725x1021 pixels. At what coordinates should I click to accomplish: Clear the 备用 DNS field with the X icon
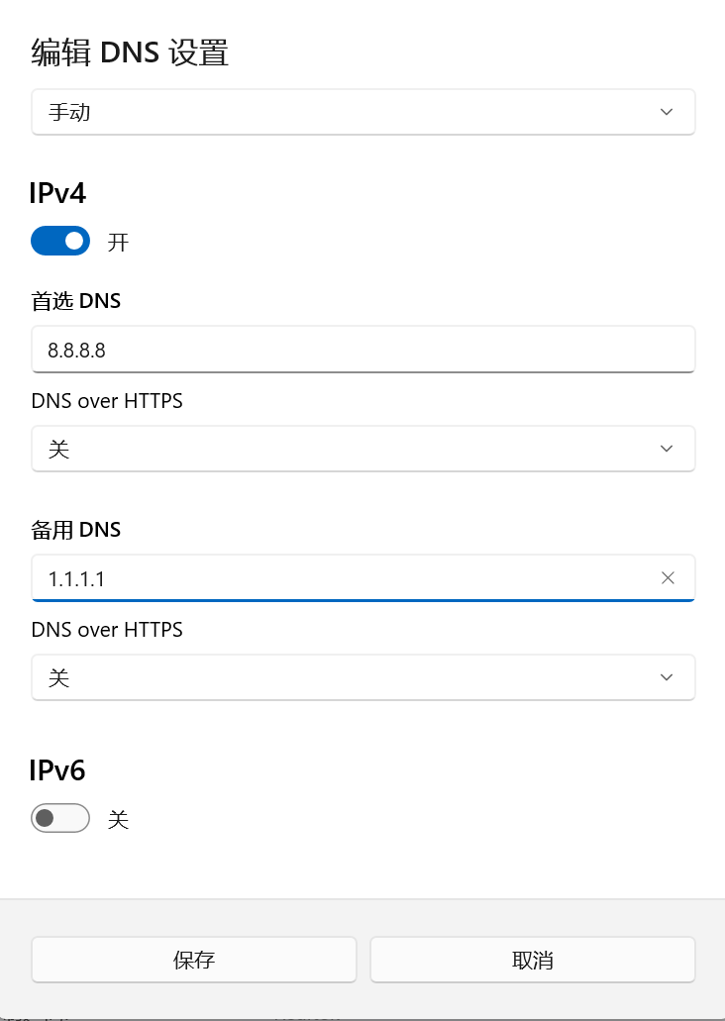click(x=668, y=578)
